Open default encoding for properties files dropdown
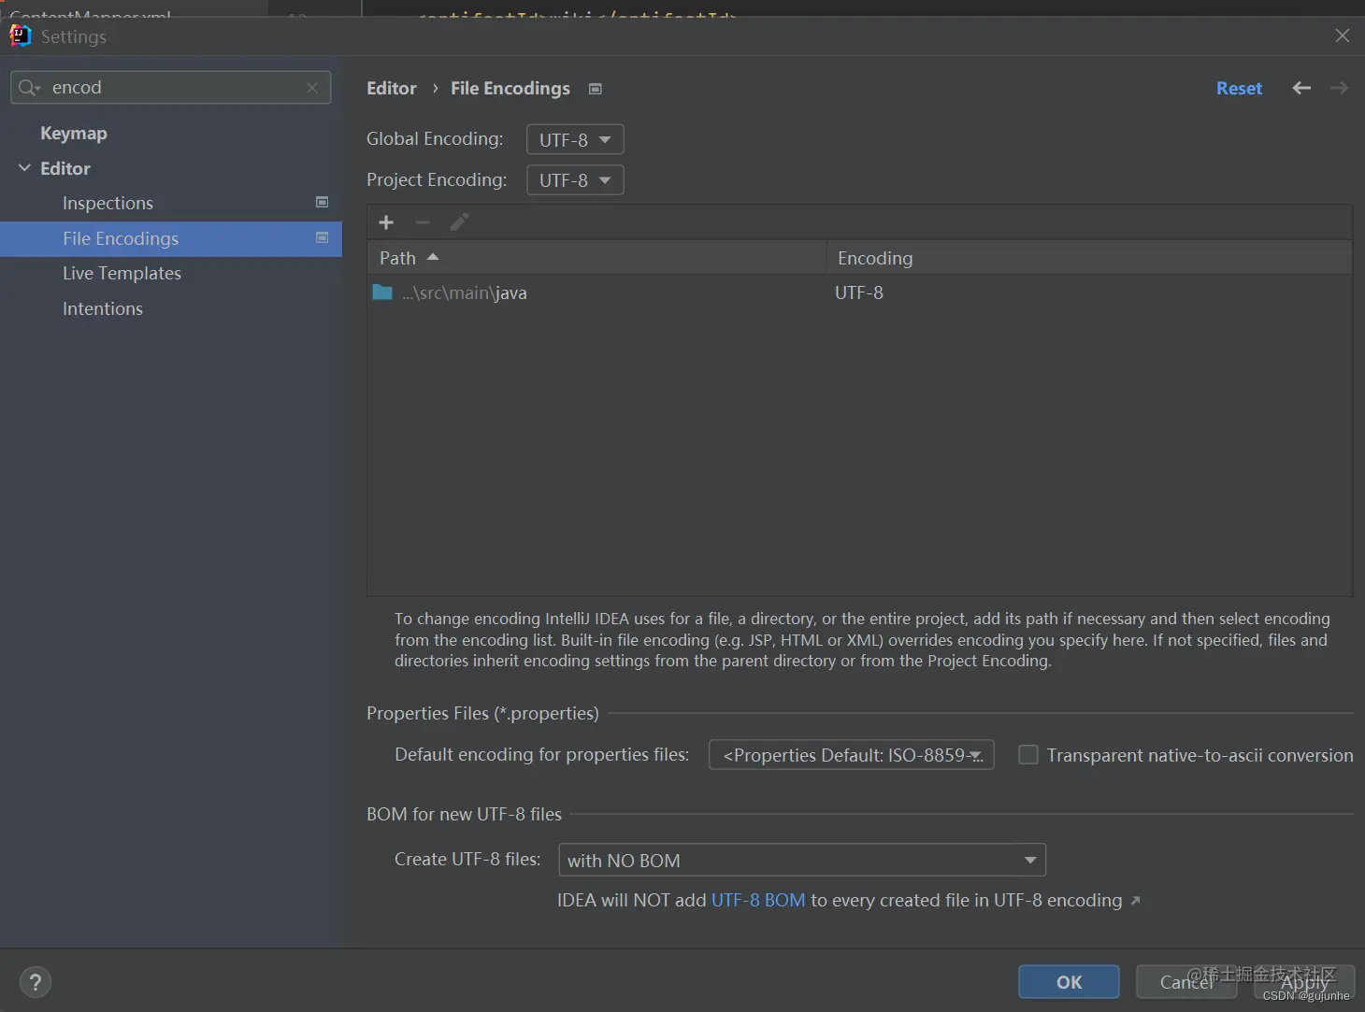The height and width of the screenshot is (1012, 1365). pos(852,755)
